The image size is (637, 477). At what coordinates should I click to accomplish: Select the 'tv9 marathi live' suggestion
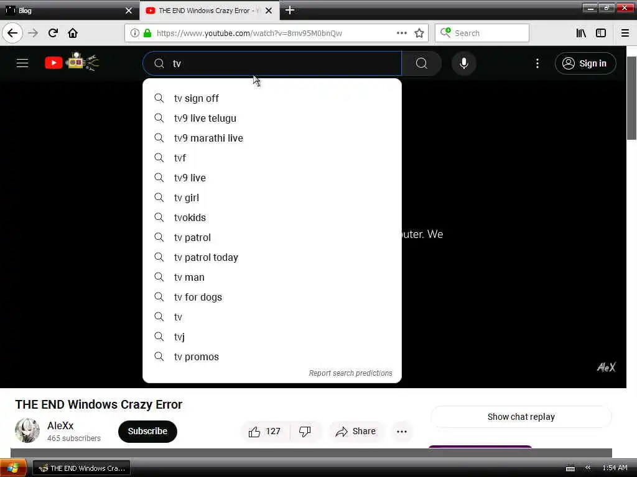pyautogui.click(x=272, y=138)
